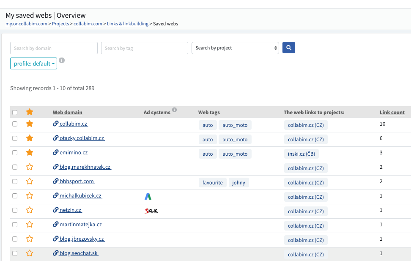This screenshot has height=261, width=411.
Task: Click 'Showing records 1 - 10 of total 289'
Action: click(52, 88)
